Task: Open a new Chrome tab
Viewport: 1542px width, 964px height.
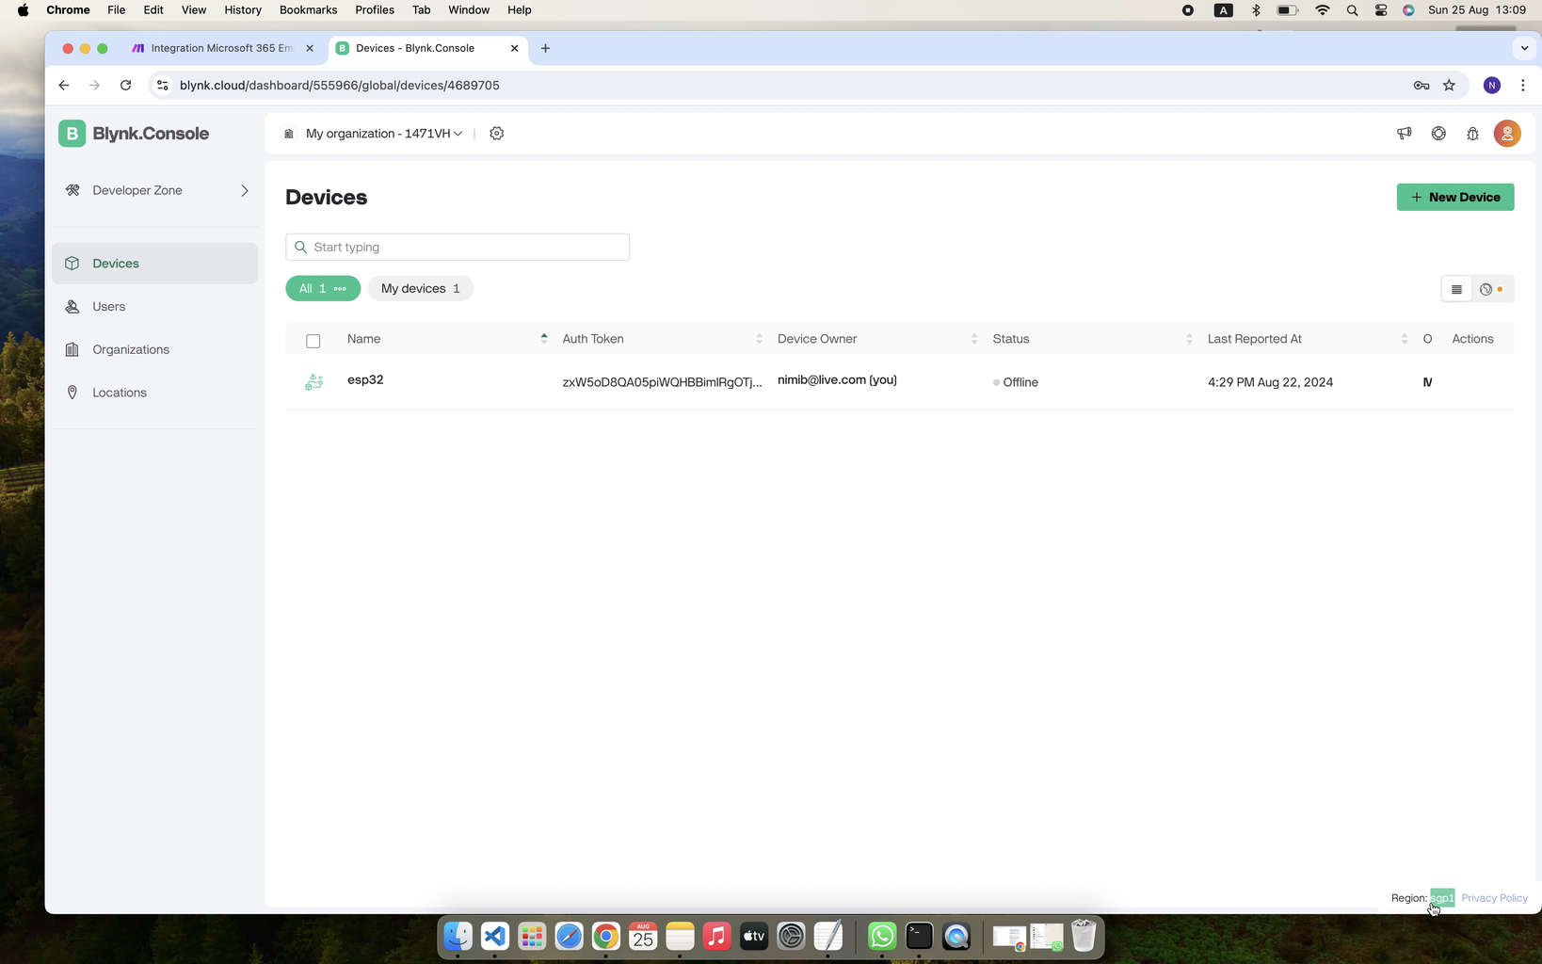Action: (545, 48)
